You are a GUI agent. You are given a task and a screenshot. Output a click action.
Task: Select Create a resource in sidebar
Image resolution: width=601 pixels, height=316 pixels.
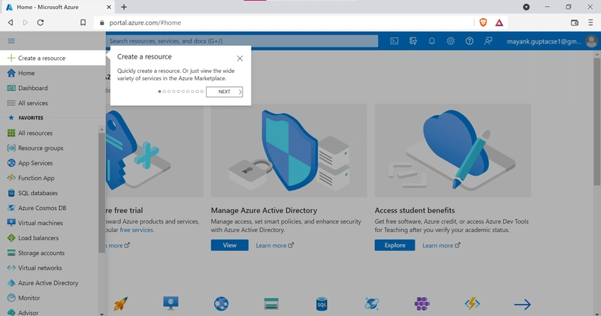[53, 58]
